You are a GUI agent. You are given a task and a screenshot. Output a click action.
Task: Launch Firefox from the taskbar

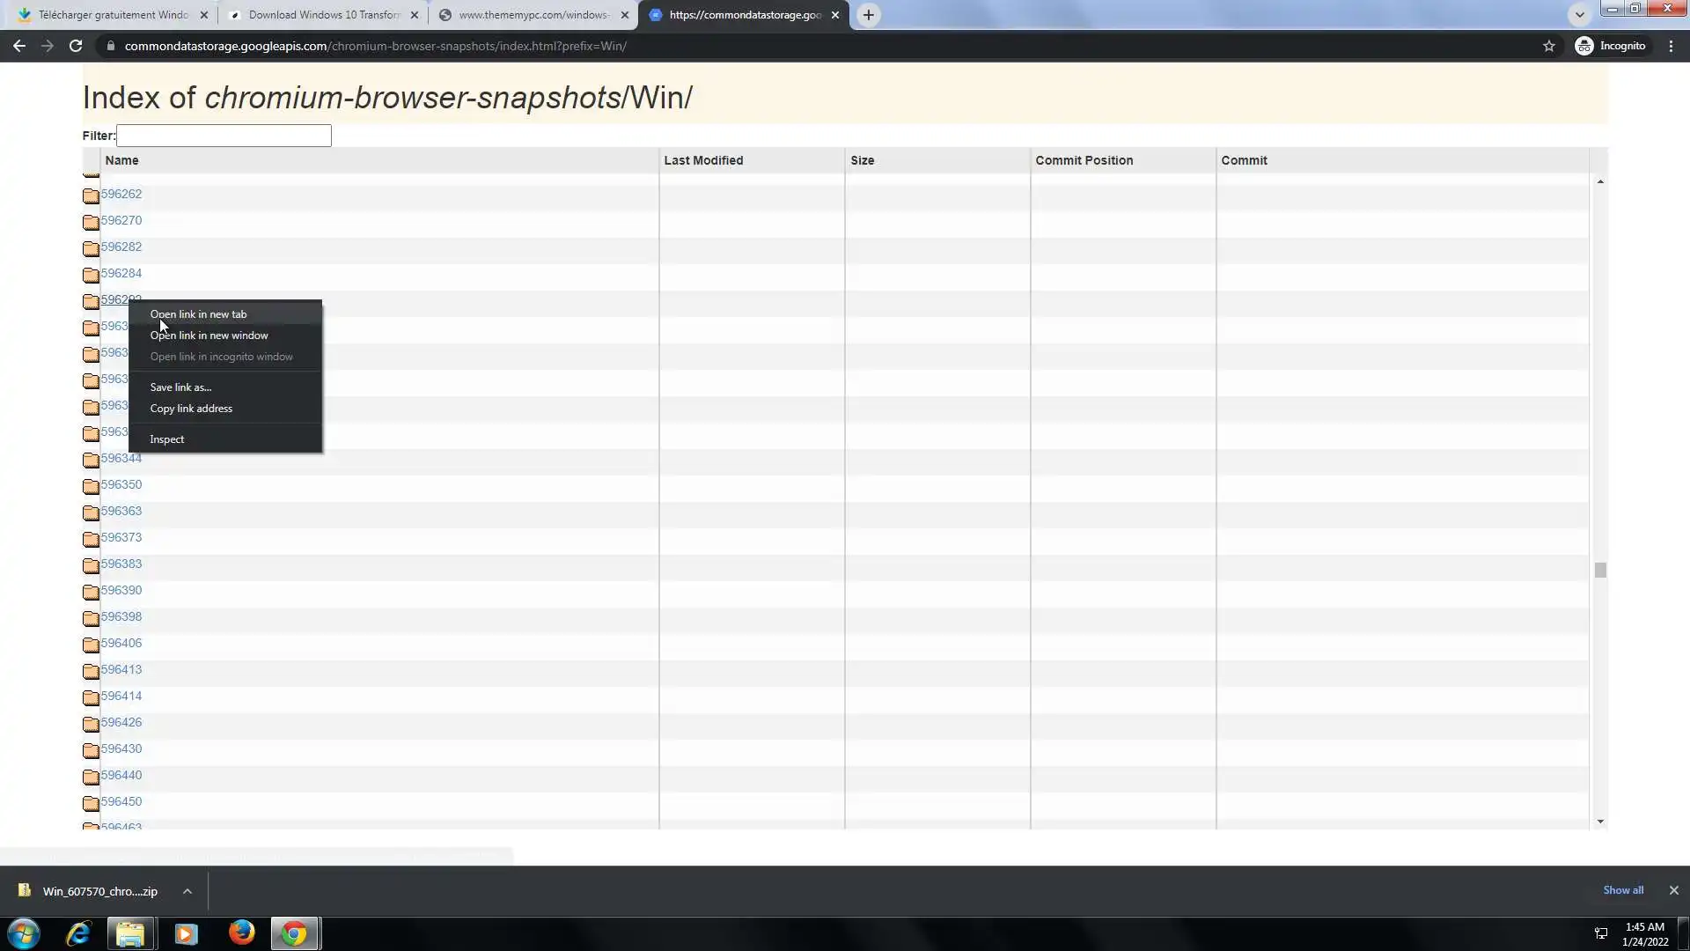241,933
